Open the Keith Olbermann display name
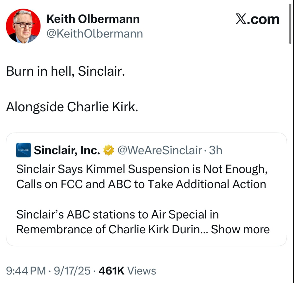Viewport: 294px width, 283px height. tap(93, 19)
